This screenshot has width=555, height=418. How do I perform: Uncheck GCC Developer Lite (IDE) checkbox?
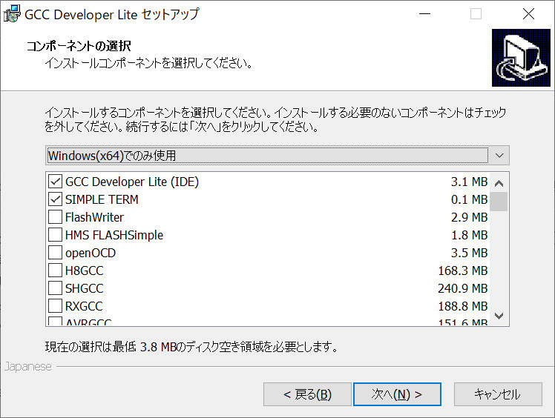(x=55, y=182)
